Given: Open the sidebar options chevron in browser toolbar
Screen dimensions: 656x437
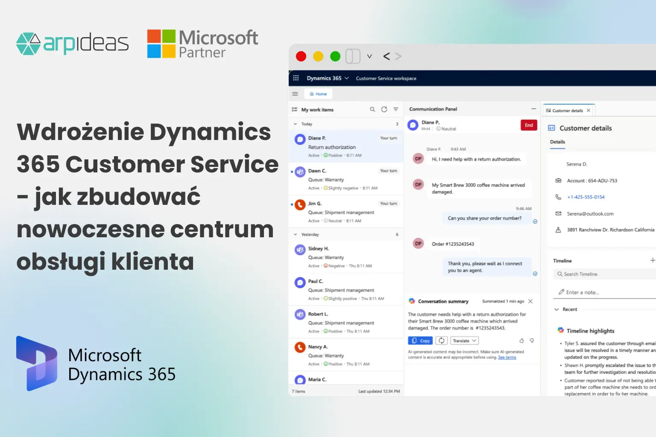Looking at the screenshot, I should pos(369,56).
